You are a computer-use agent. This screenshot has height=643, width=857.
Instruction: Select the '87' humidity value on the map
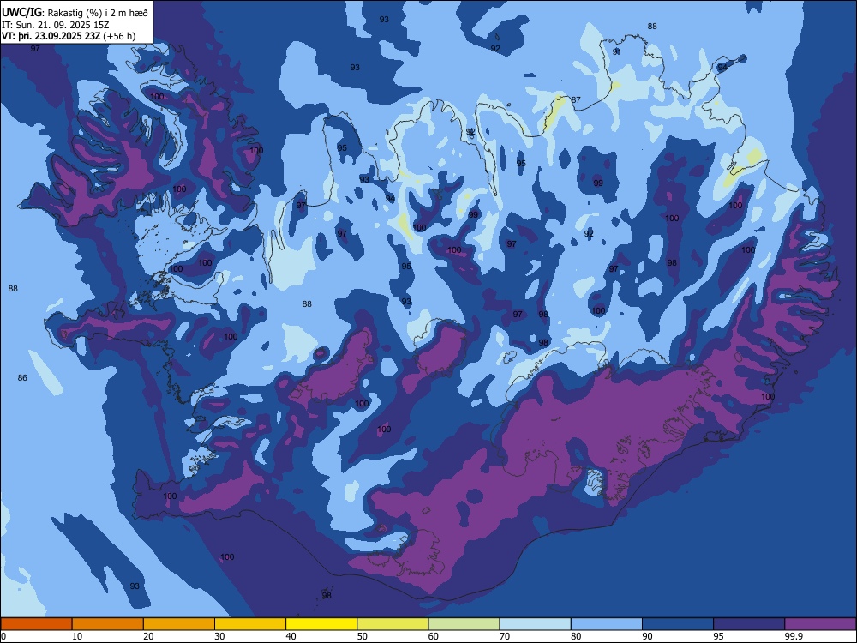point(576,100)
